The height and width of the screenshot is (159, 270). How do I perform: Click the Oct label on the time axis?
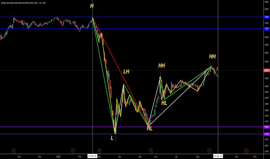[x=237, y=157]
